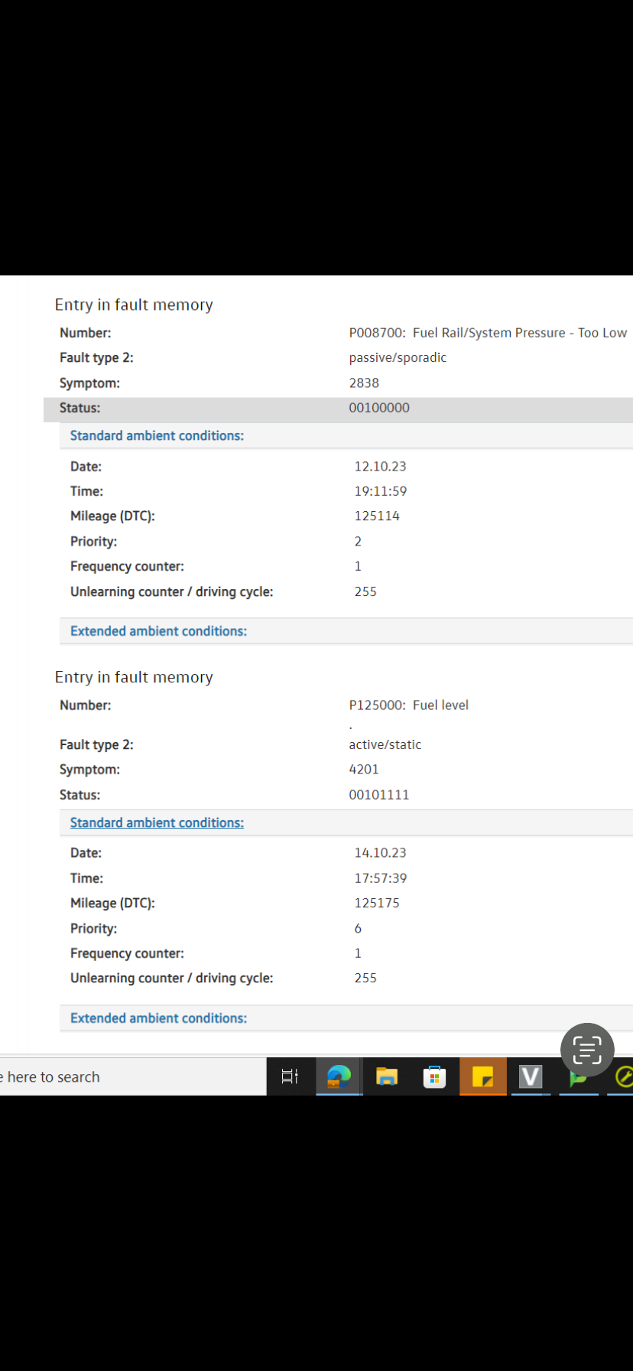Open Microsoft Edge from the taskbar
The height and width of the screenshot is (1371, 633).
(x=339, y=1076)
